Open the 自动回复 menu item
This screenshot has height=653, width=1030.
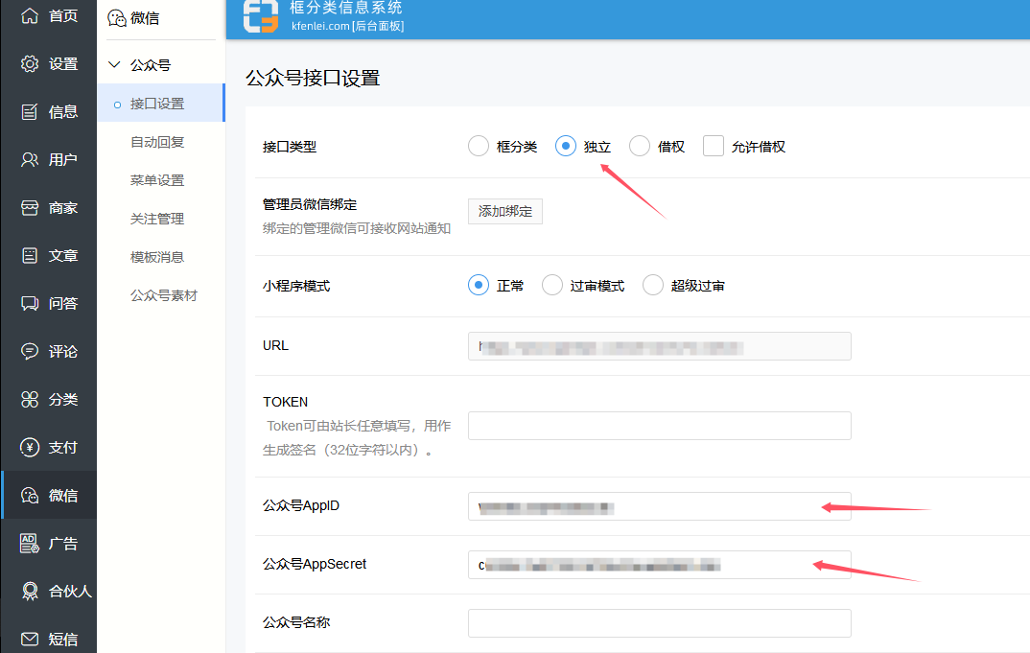(157, 142)
